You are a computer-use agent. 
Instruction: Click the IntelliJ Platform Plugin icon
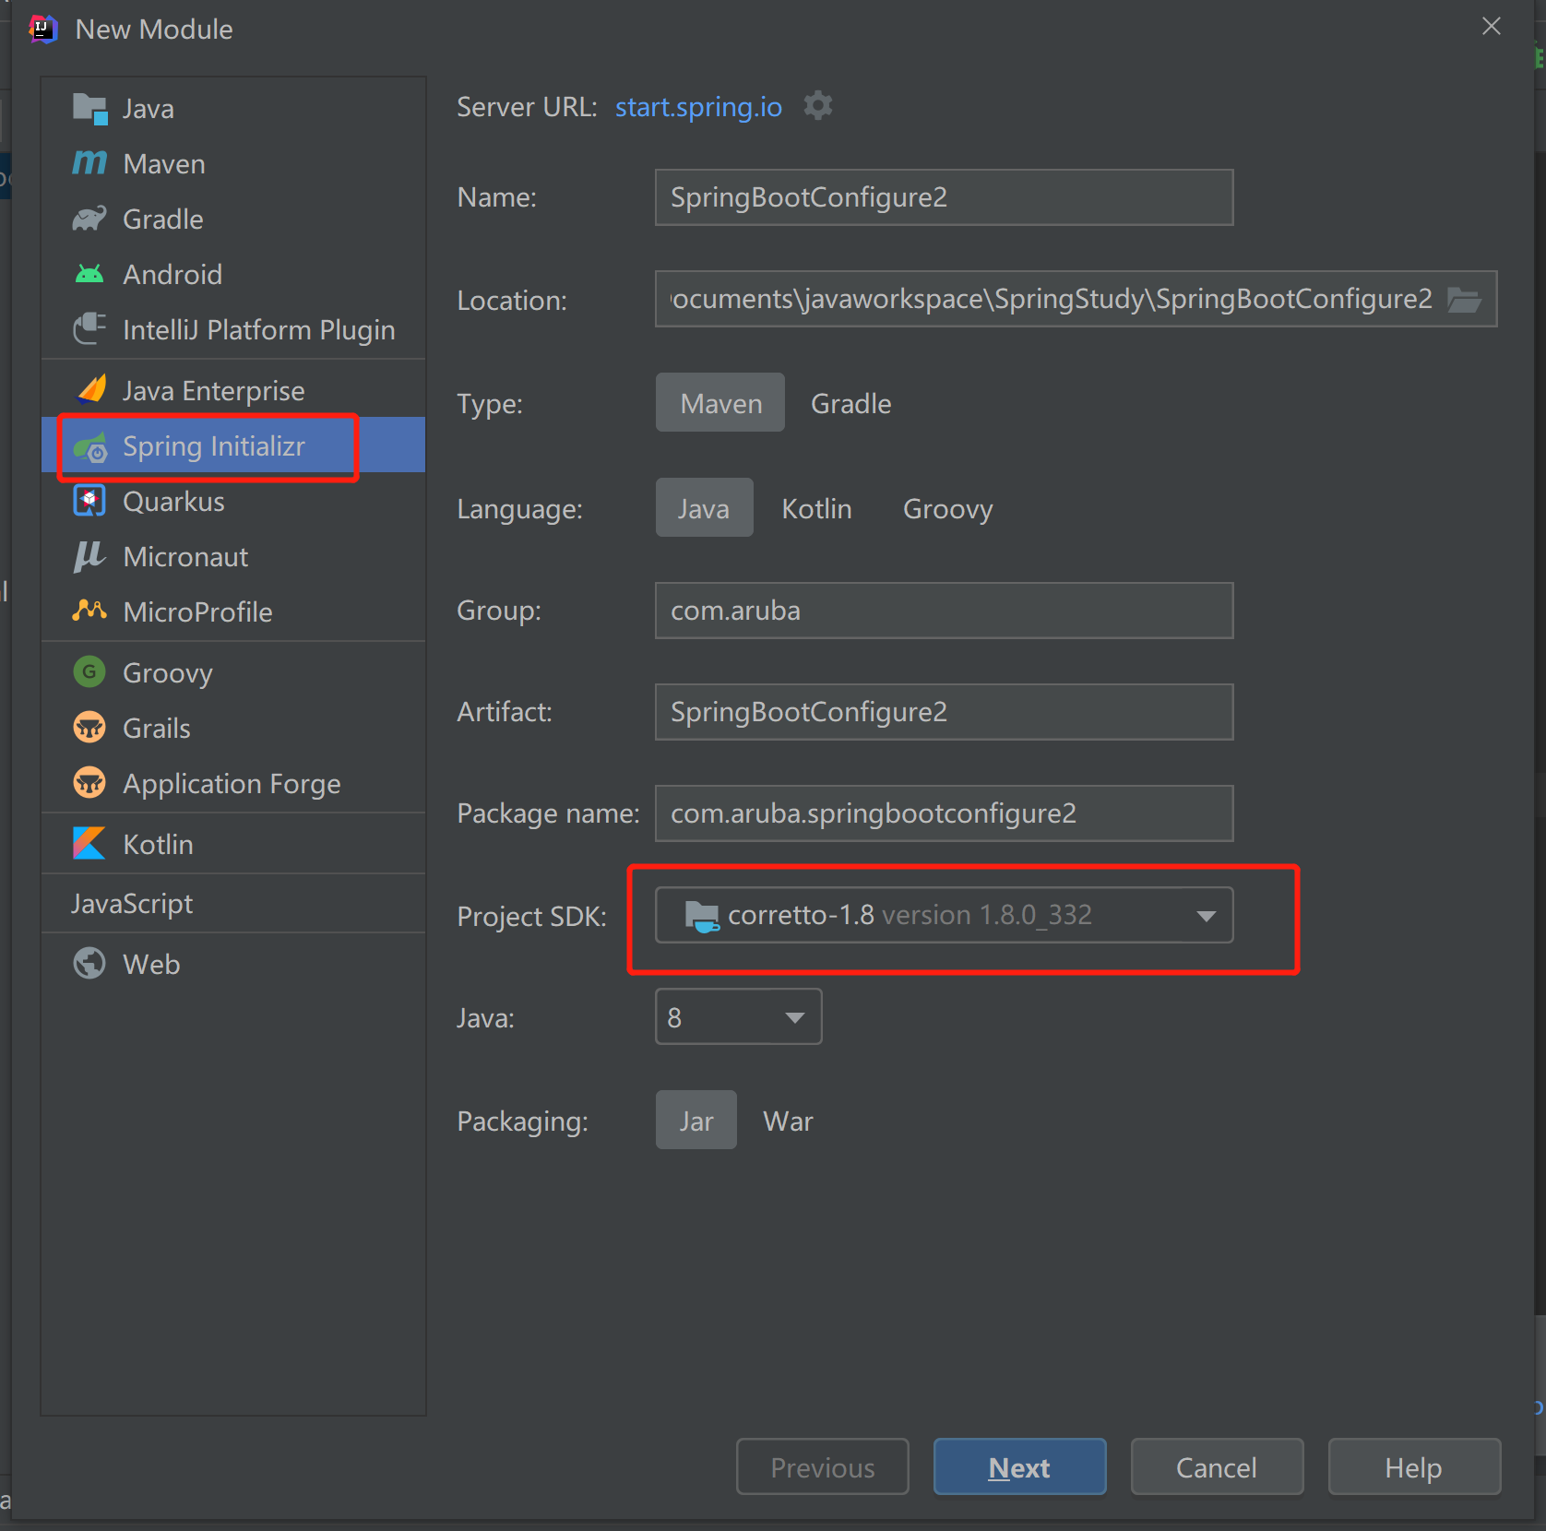90,329
